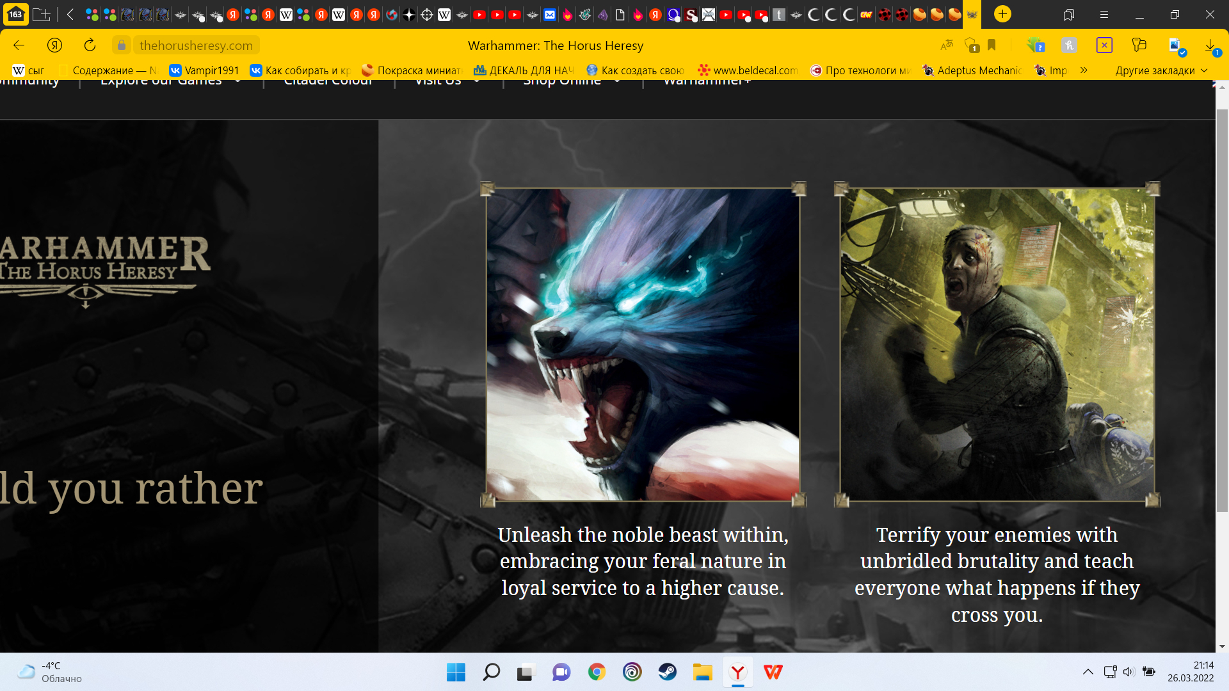Open the green arrow downloader extension
1229x691 pixels.
tap(1036, 45)
